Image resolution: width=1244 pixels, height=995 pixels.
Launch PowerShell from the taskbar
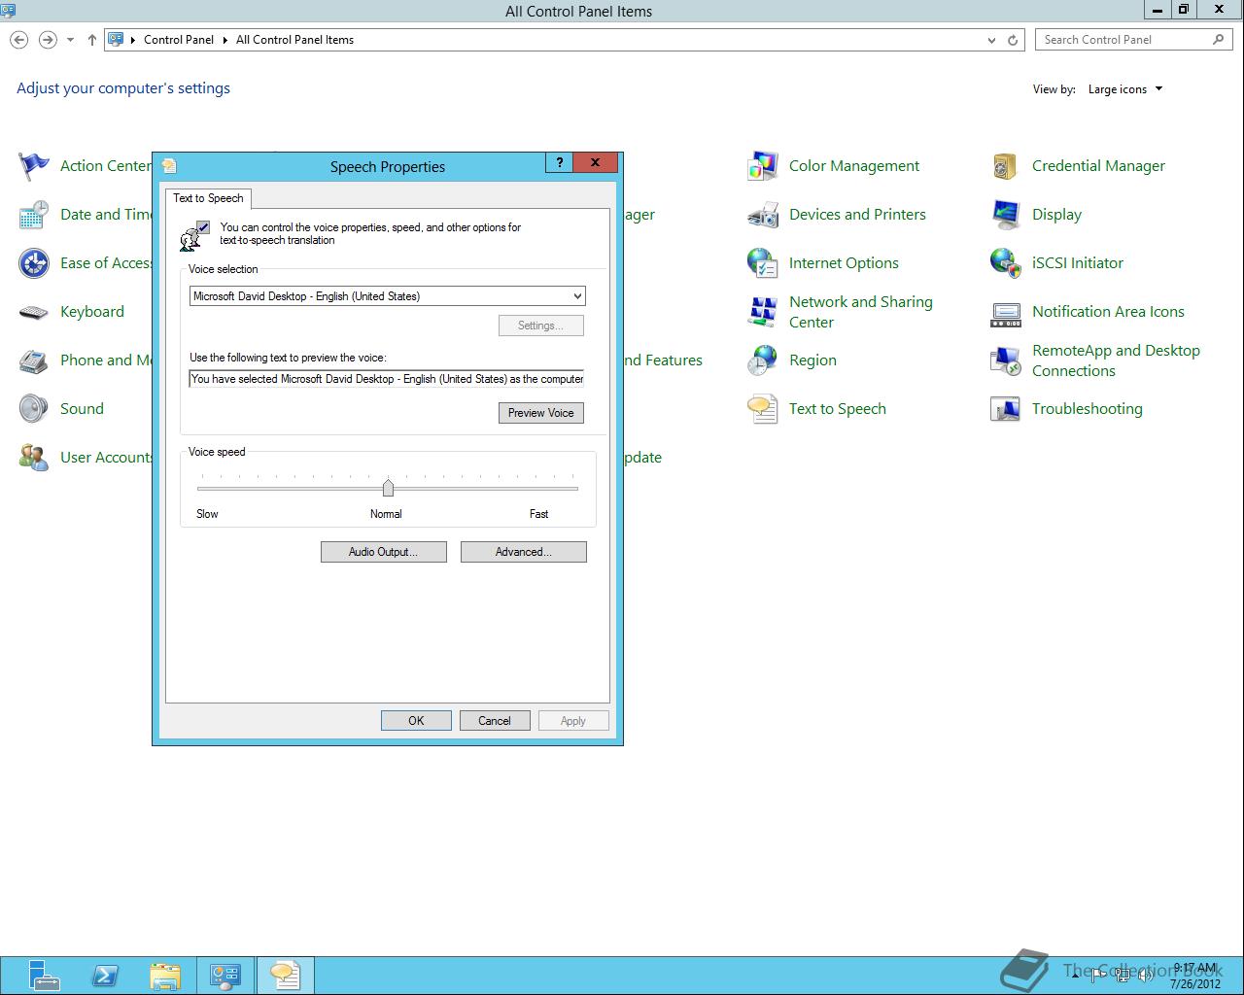click(x=105, y=976)
